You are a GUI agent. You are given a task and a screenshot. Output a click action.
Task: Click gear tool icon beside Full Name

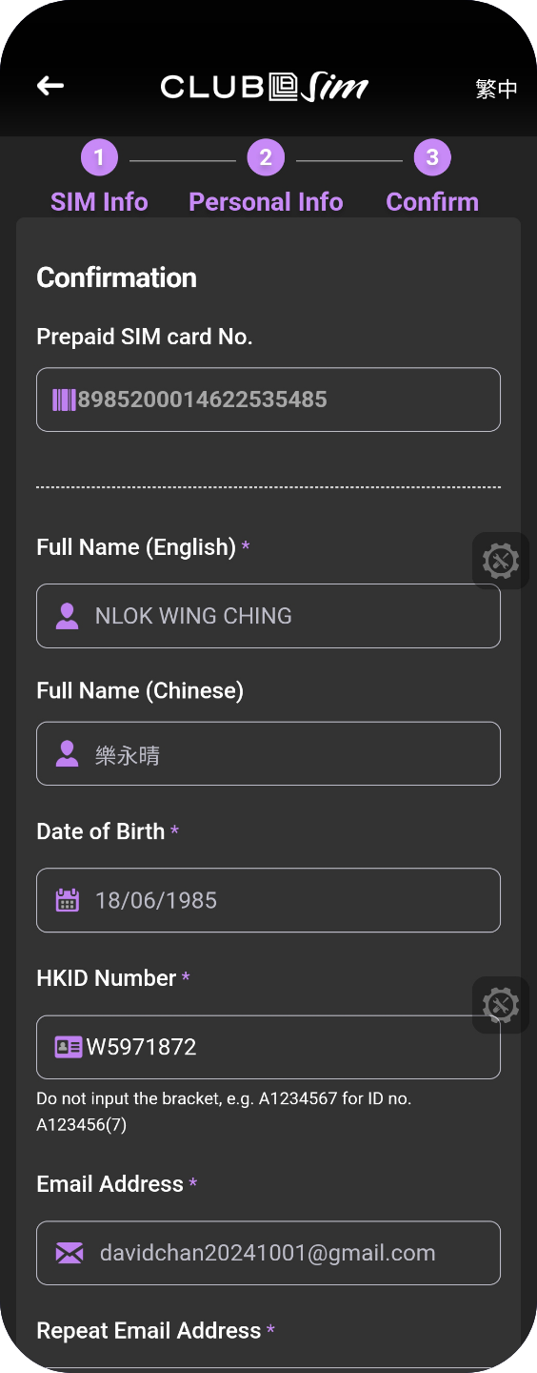[x=501, y=561]
